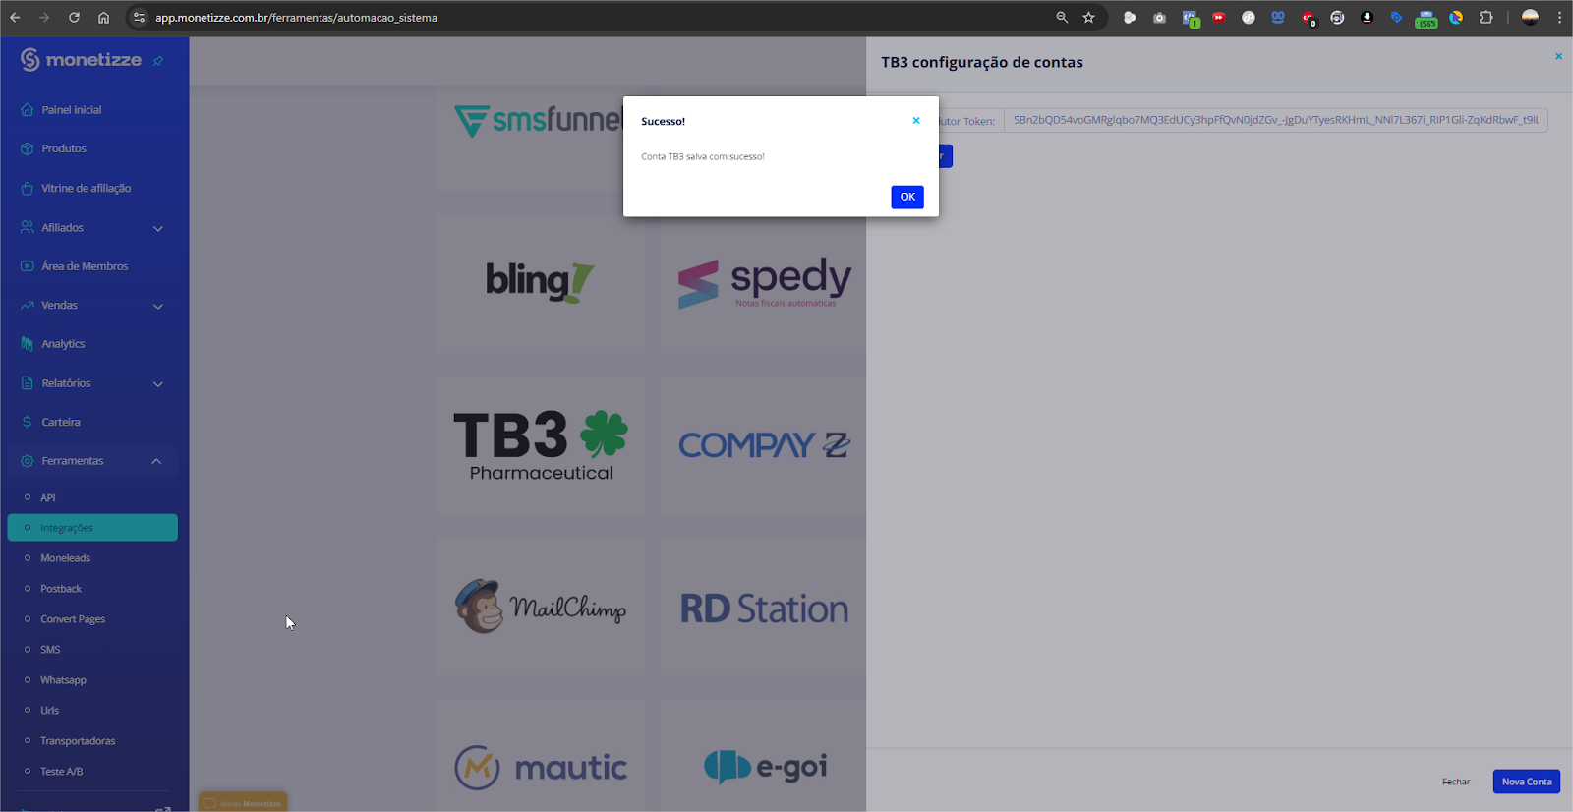Open Painel inicial home icon
The height and width of the screenshot is (812, 1573).
(27, 110)
